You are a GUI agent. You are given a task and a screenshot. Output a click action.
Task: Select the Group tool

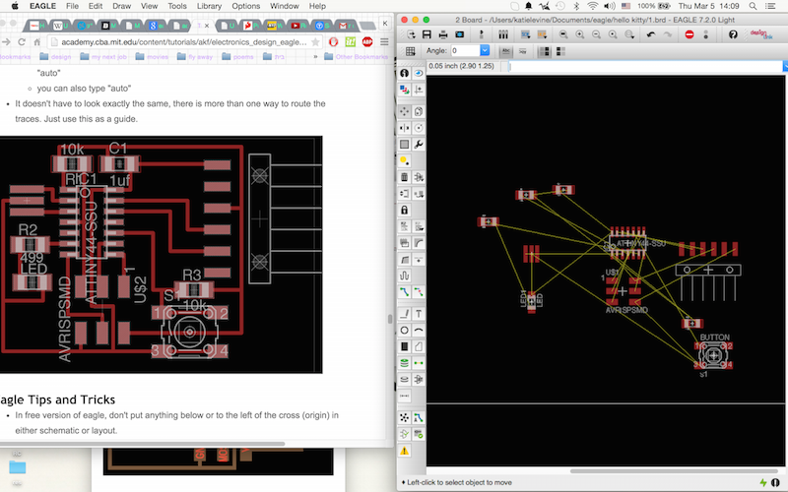404,144
